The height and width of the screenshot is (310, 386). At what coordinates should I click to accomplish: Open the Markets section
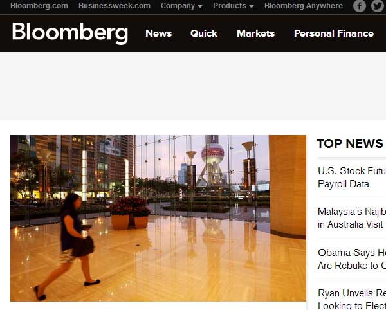[255, 33]
